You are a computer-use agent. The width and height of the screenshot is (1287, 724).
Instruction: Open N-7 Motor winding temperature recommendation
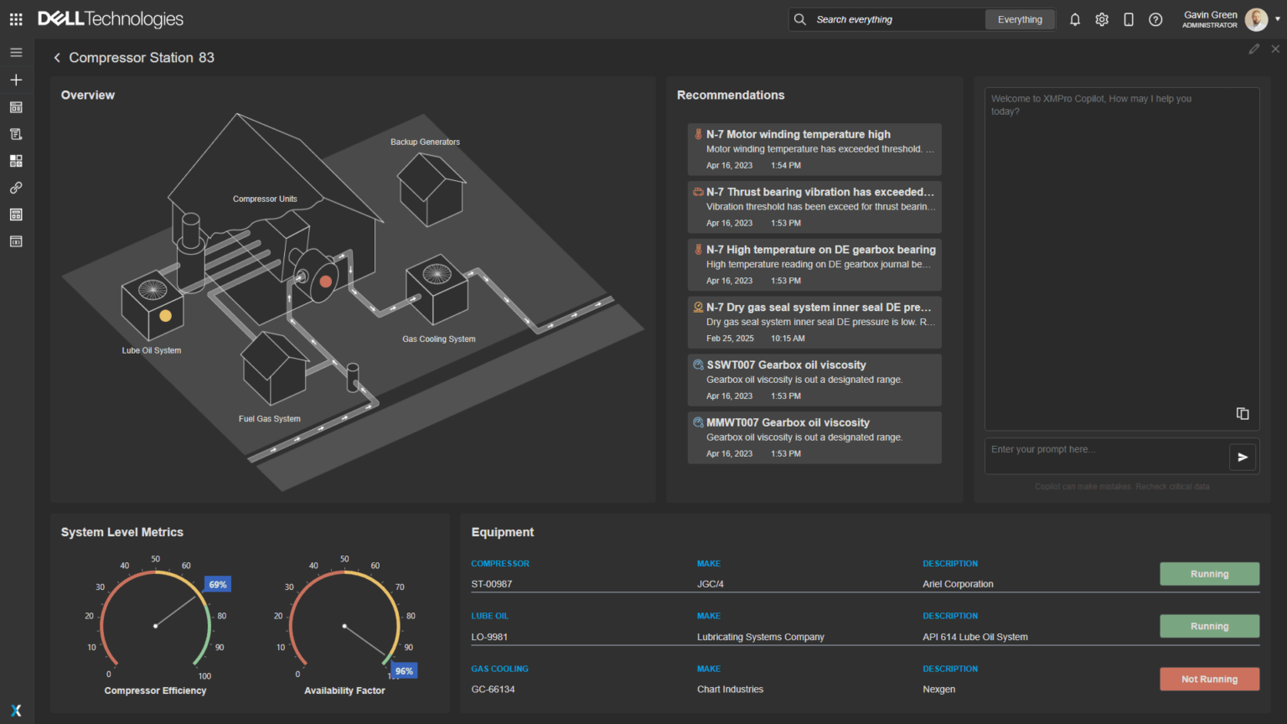(x=814, y=149)
